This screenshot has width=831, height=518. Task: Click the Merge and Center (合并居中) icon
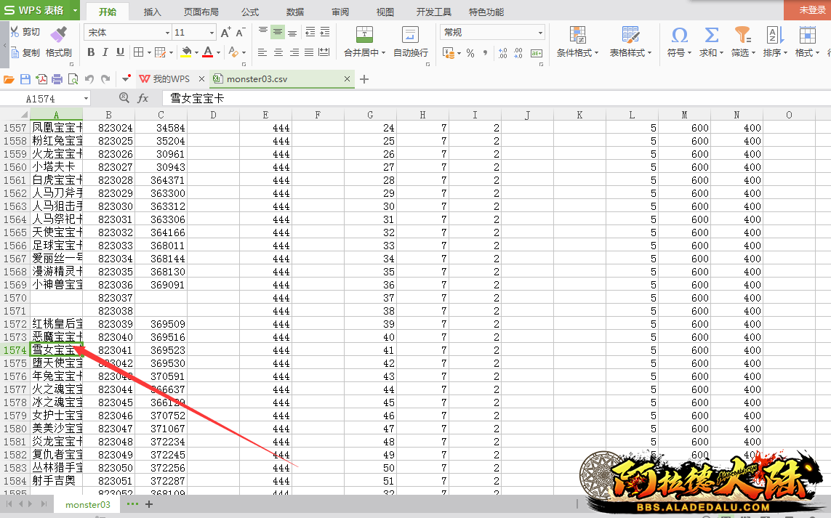[364, 35]
